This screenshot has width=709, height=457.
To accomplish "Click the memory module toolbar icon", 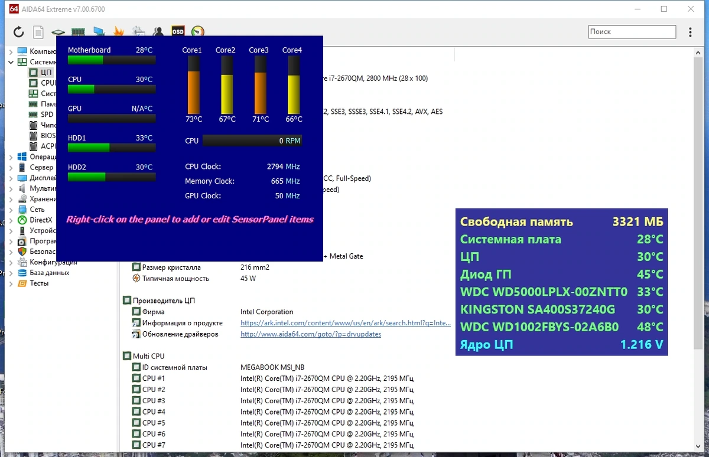I will (78, 32).
